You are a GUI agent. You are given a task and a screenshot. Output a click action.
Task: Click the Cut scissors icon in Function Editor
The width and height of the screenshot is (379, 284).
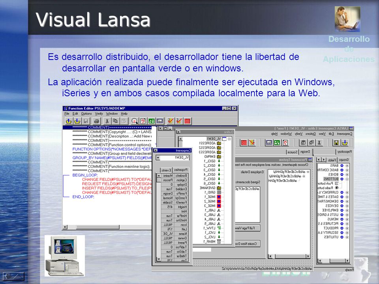(107, 121)
